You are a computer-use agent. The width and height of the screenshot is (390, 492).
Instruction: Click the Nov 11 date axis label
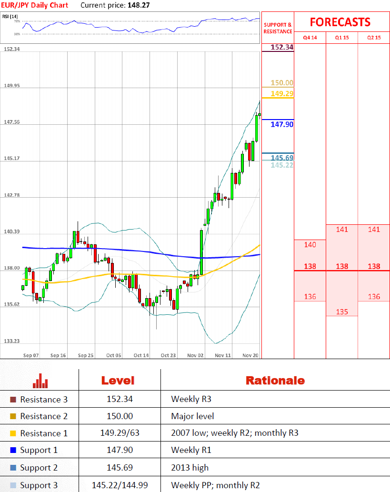223,355
